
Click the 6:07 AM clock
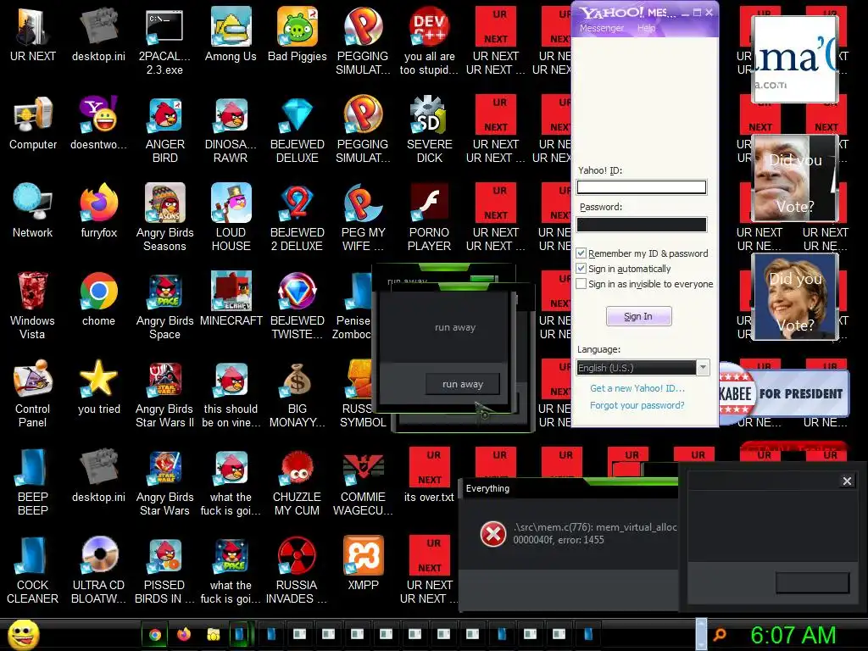click(x=793, y=635)
